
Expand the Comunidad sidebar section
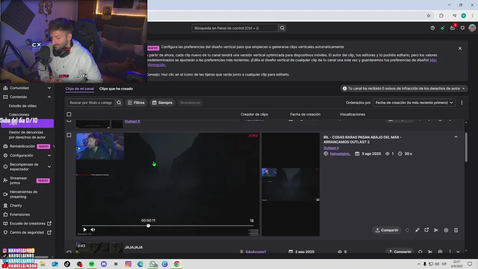(x=49, y=88)
